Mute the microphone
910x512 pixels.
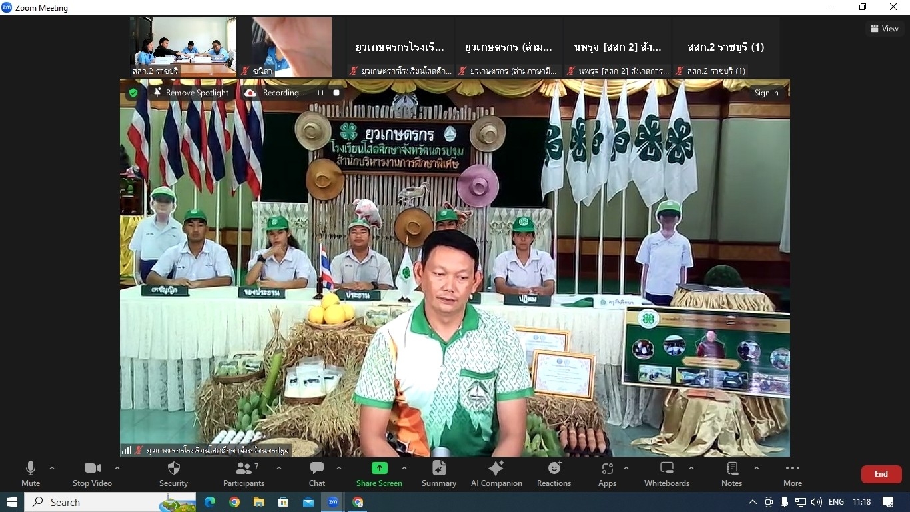[x=31, y=473]
